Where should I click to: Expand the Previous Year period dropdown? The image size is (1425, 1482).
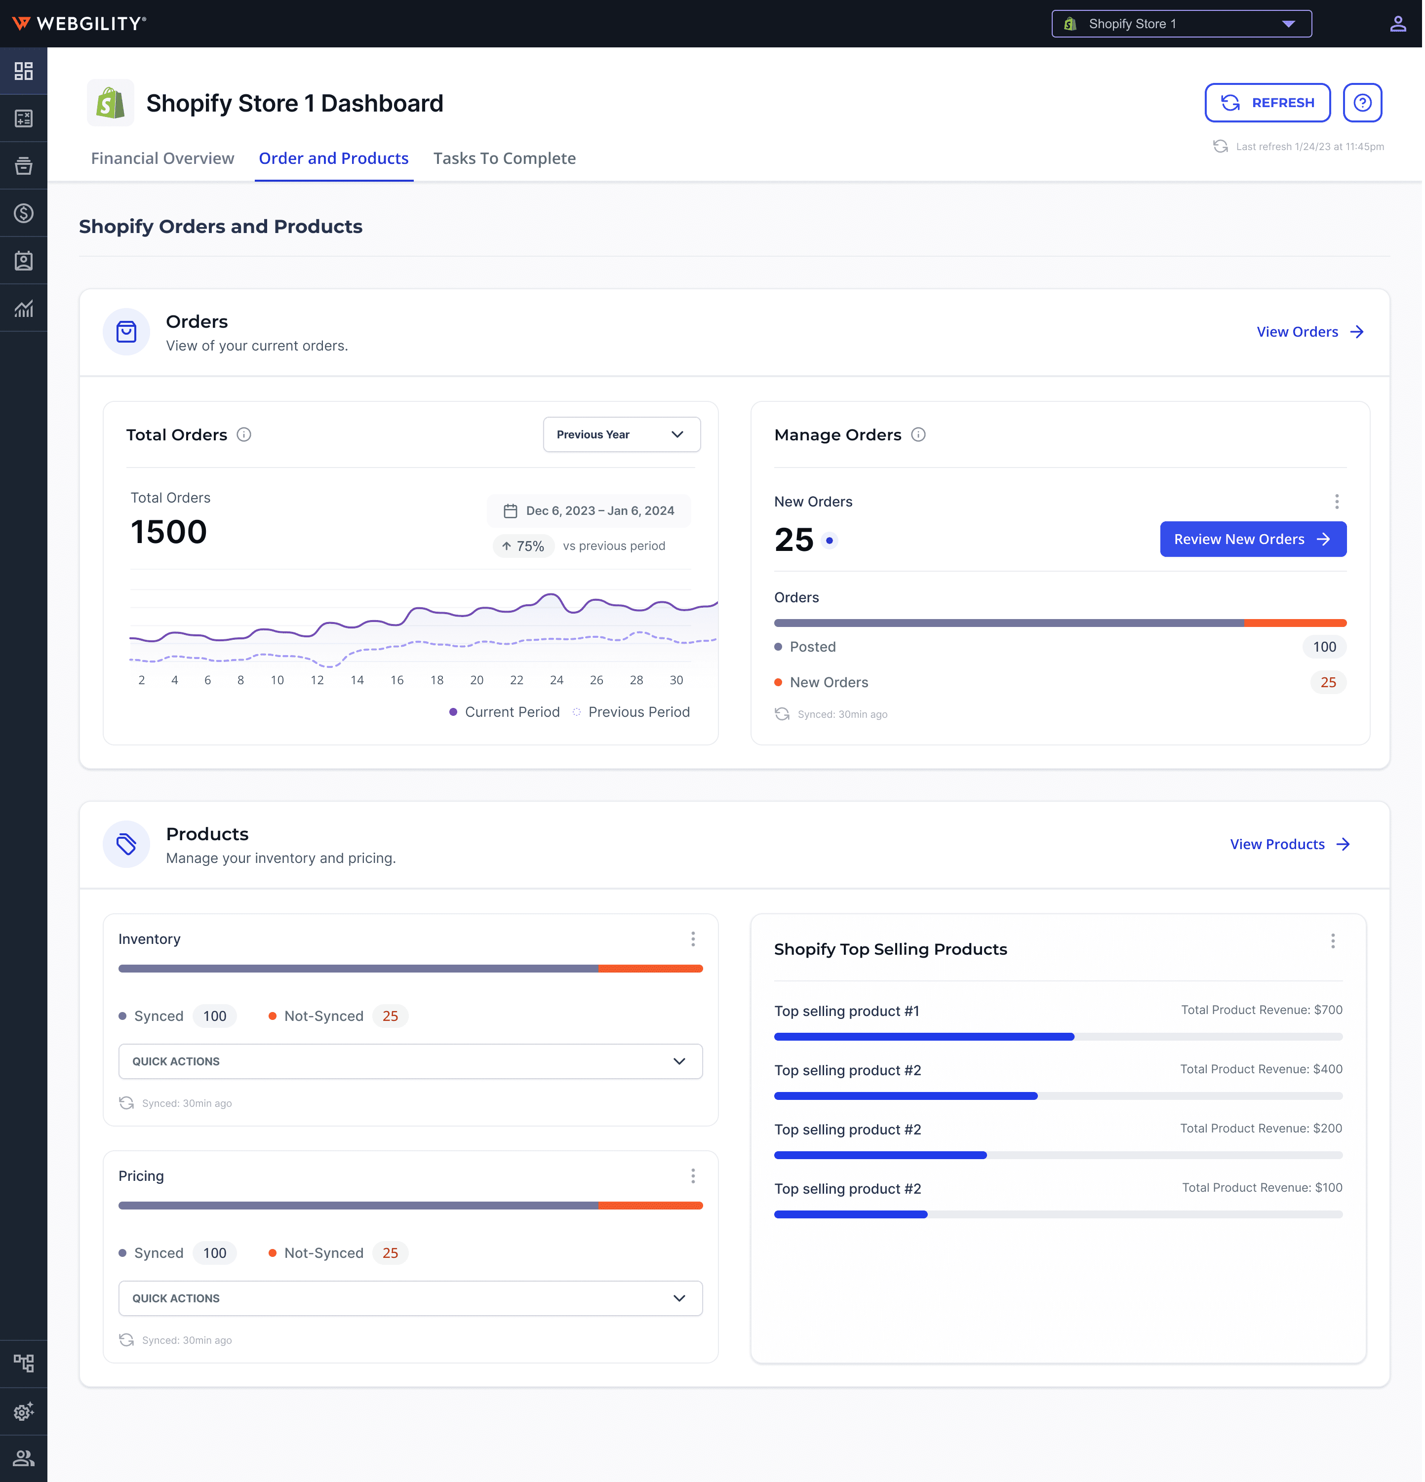621,435
